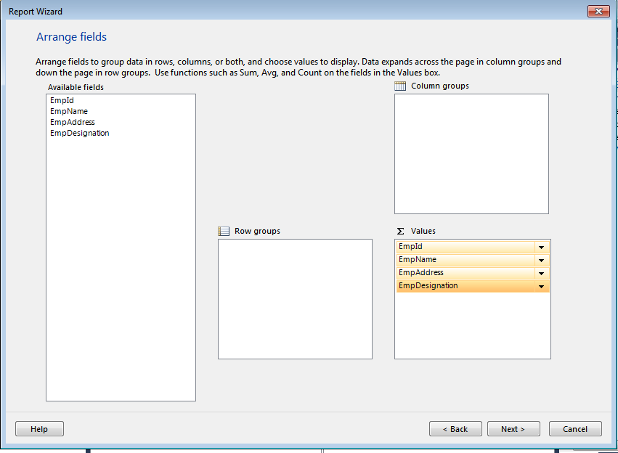Open the EmpId aggregate function dropdown

(x=541, y=247)
